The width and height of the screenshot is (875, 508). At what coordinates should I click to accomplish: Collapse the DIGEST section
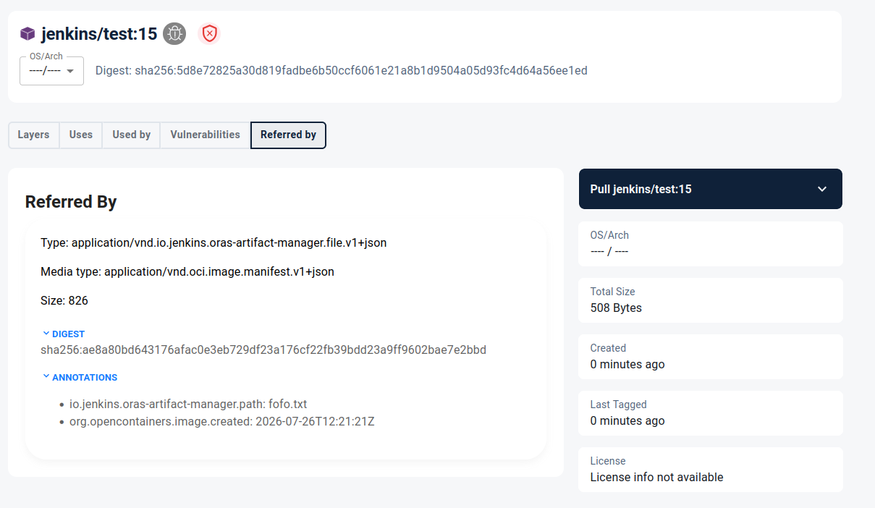(64, 334)
